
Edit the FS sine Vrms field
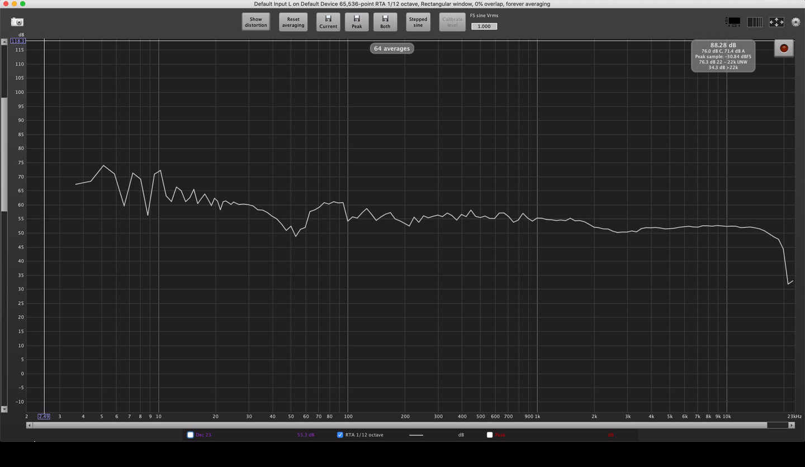click(484, 26)
